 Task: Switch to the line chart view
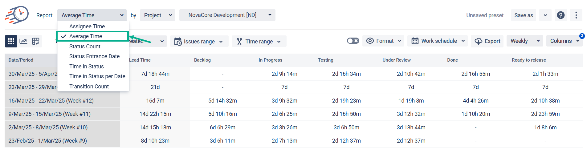23,41
